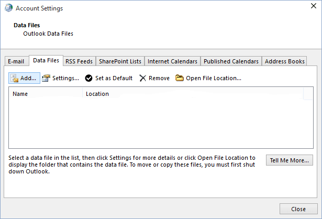Viewport: 322px width, 219px height.
Task: Switch to the Internet Calendars tab
Action: (172, 61)
